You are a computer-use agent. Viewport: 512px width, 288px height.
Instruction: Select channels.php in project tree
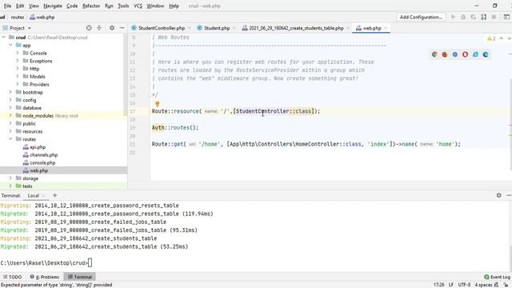pos(43,154)
